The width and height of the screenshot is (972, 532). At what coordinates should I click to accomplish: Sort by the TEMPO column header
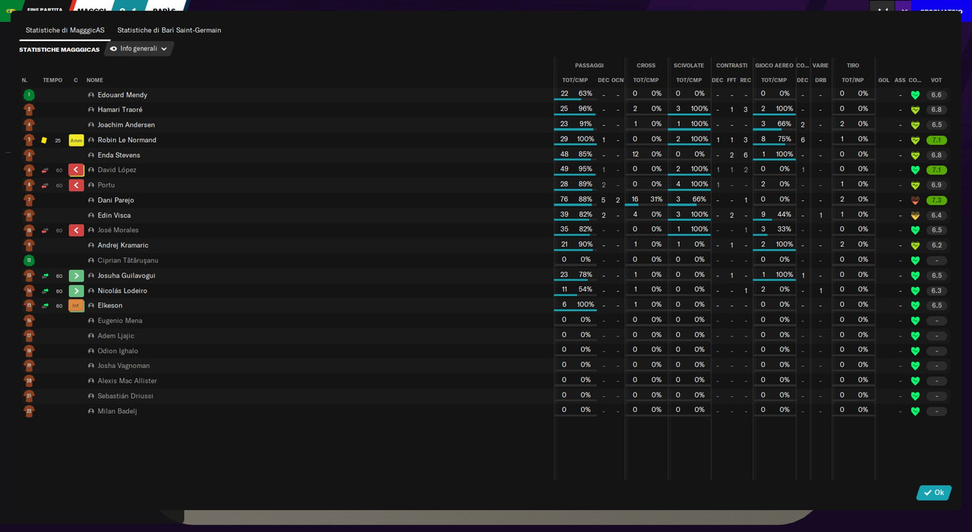[x=52, y=80]
